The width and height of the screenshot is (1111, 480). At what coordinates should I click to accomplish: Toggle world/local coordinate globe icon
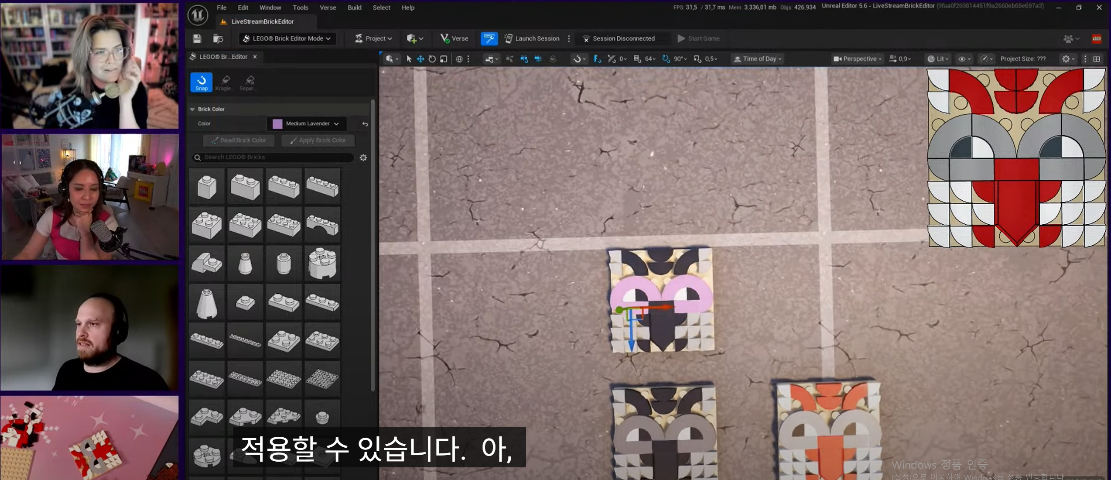459,59
